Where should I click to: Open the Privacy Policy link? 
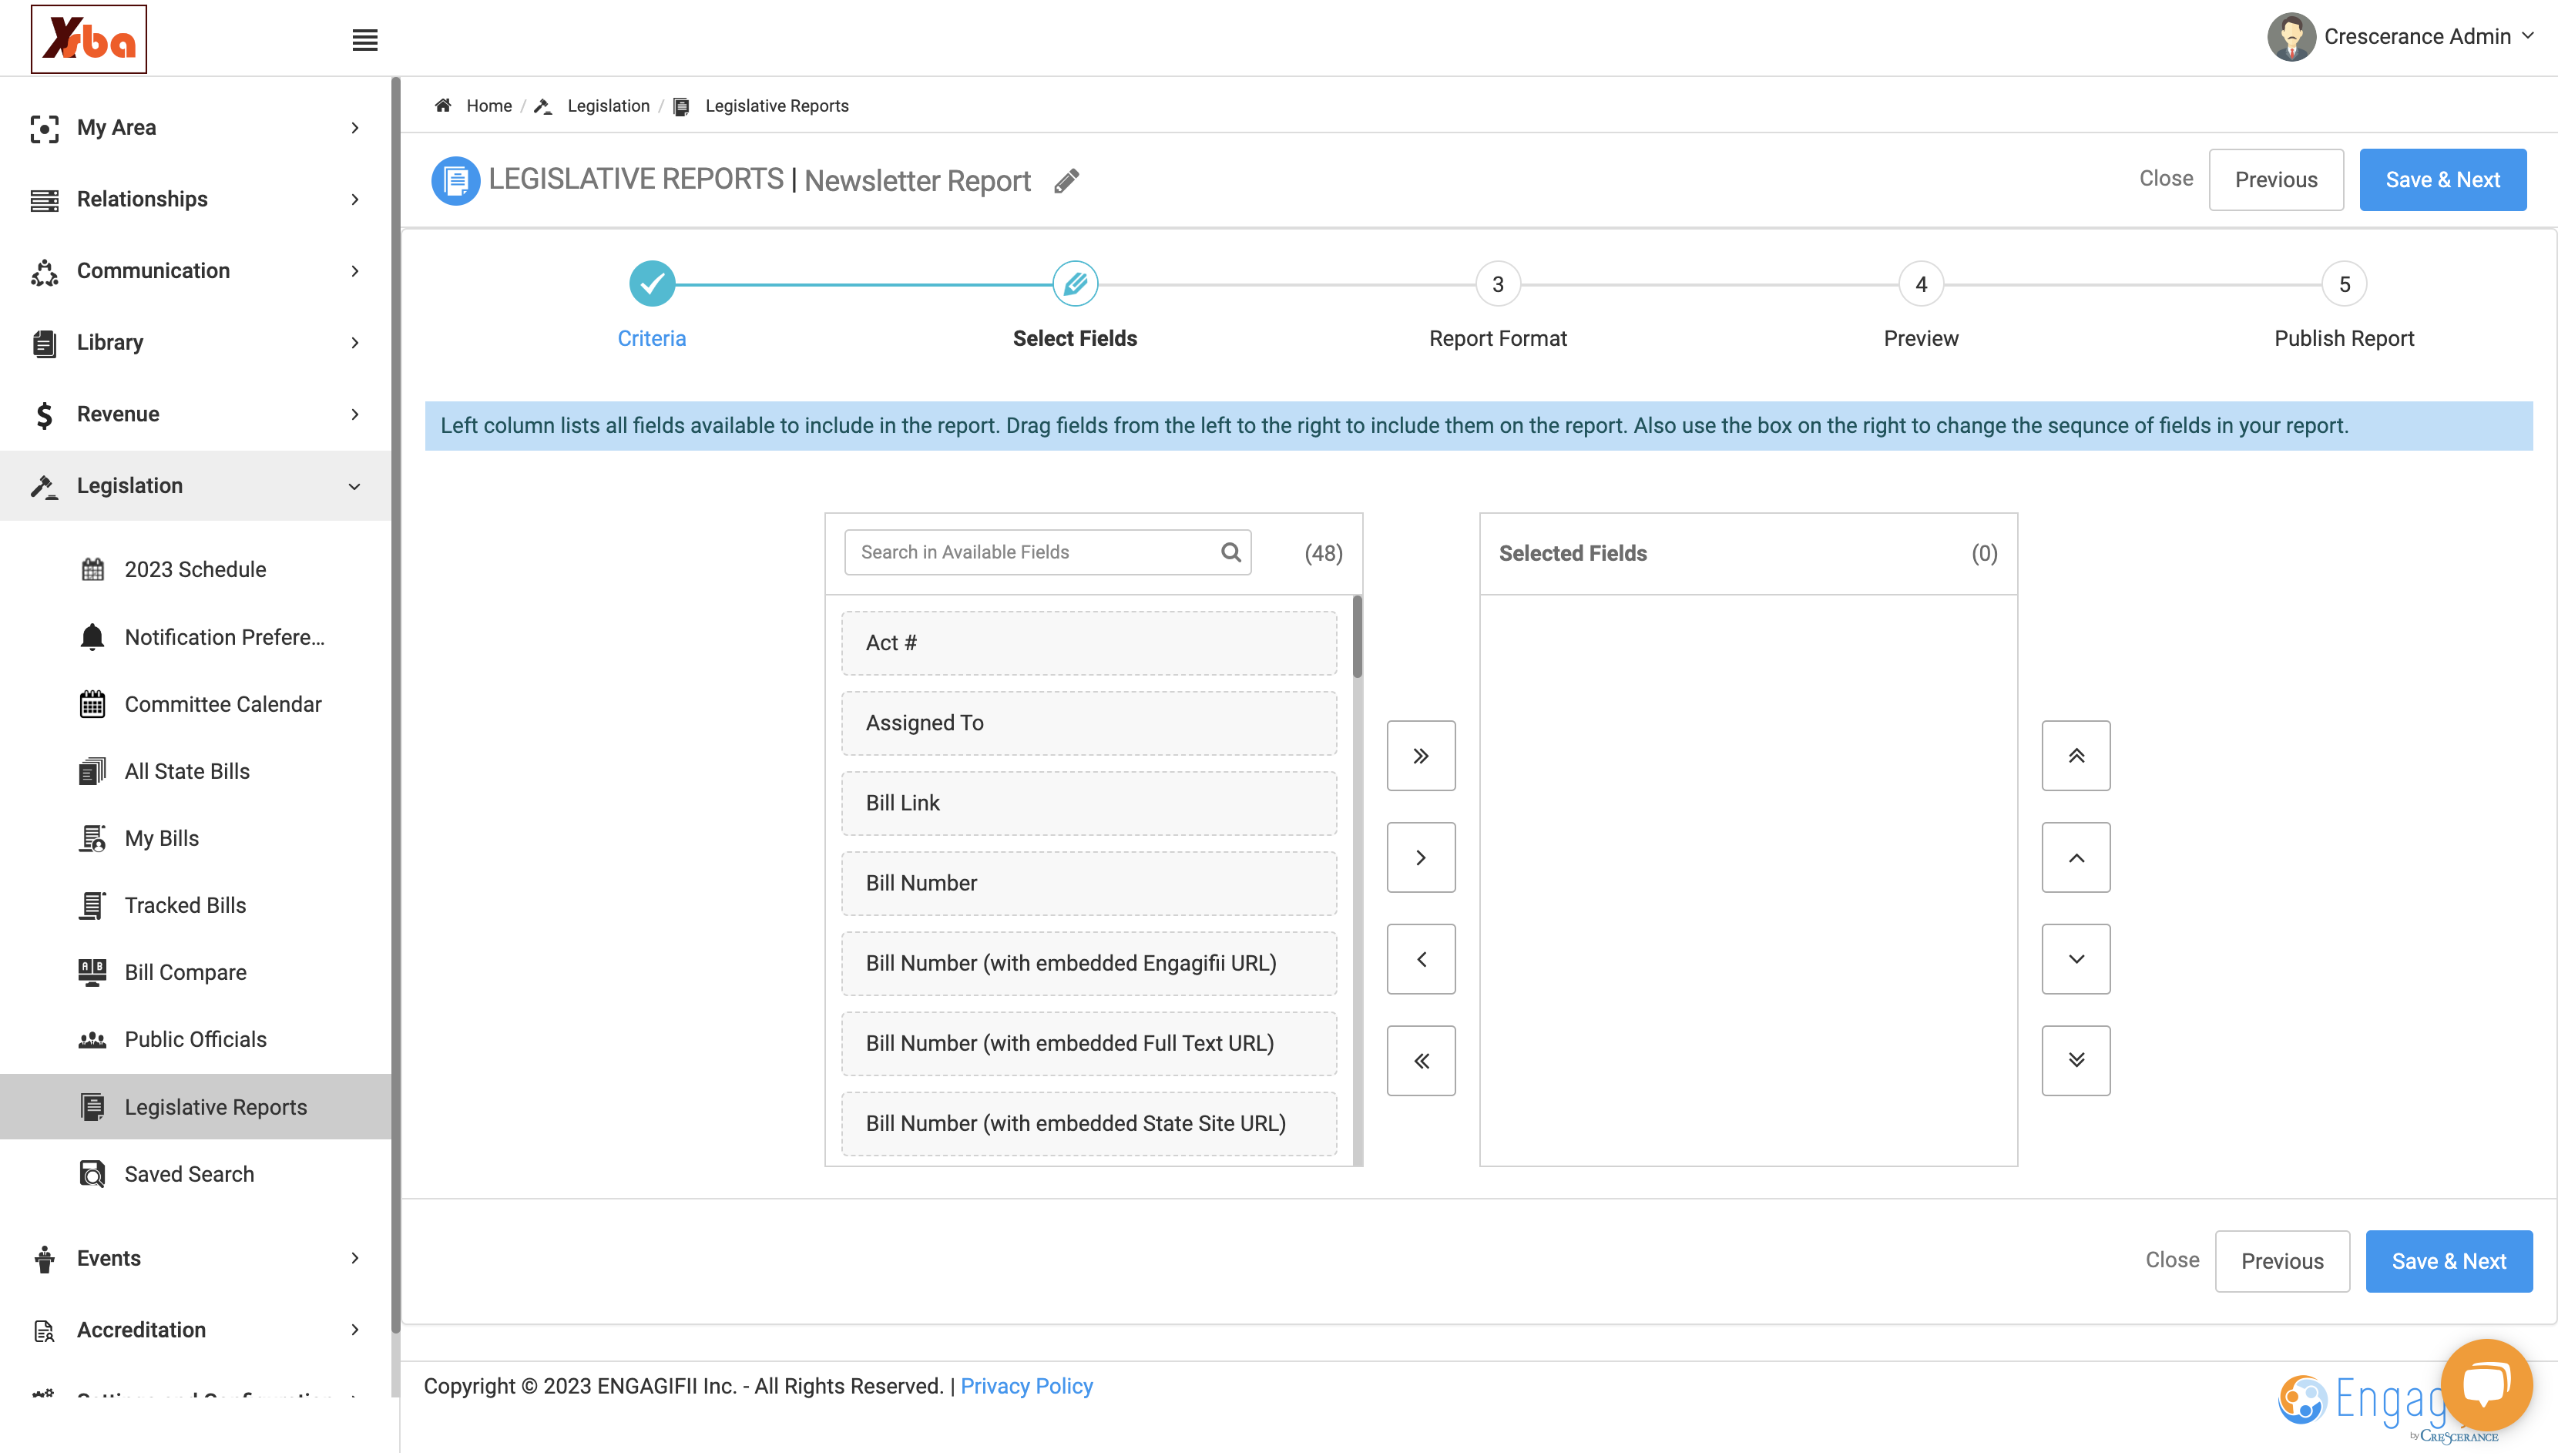1026,1386
